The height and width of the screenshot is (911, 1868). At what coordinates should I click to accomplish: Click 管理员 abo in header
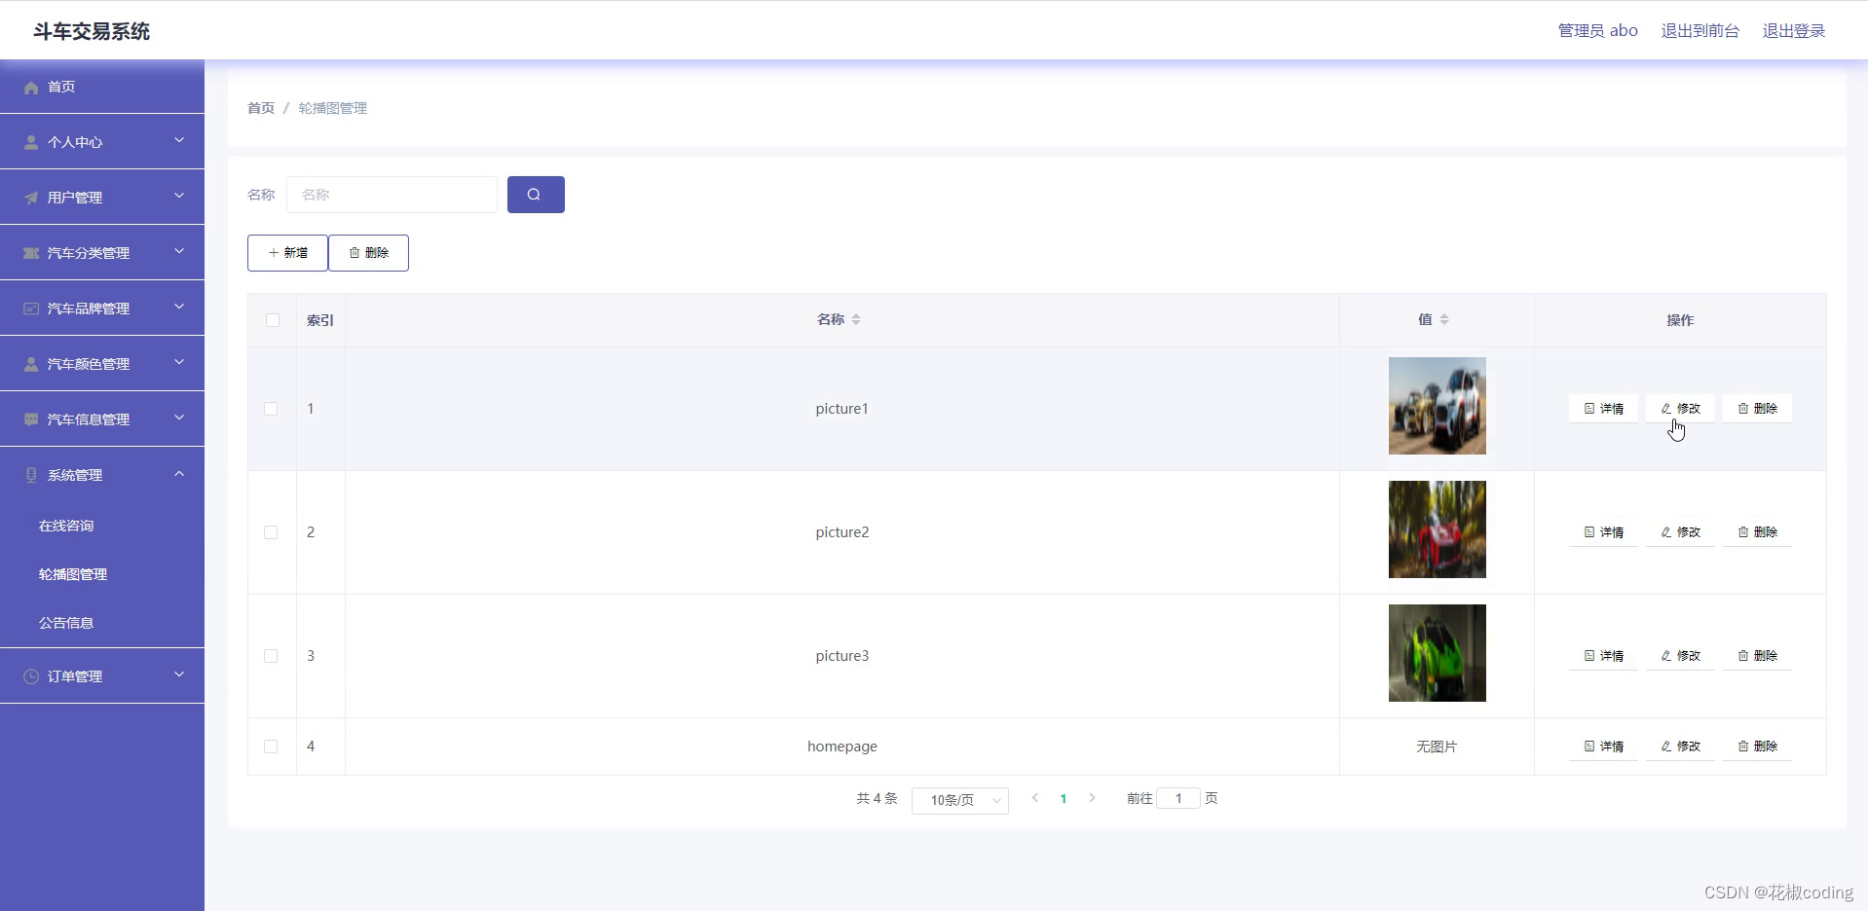tap(1598, 31)
